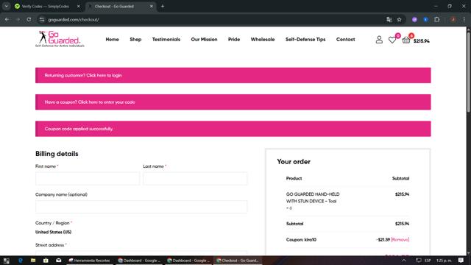Focus the Last name field
471x265 pixels.
195,178
